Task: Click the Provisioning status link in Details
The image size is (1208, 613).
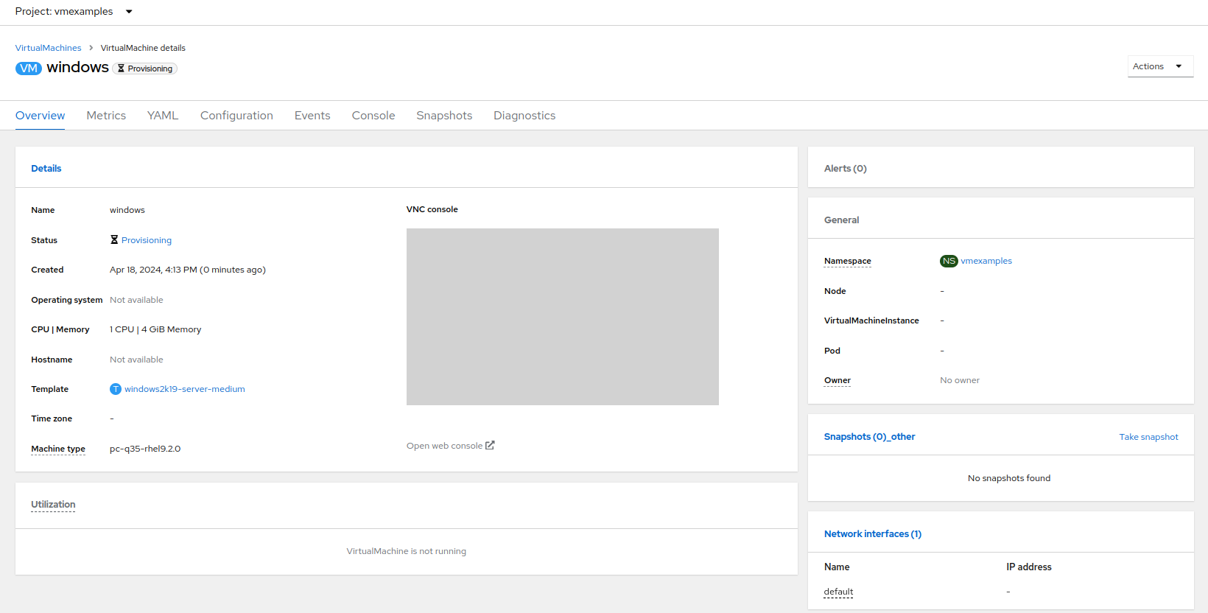Action: click(147, 240)
